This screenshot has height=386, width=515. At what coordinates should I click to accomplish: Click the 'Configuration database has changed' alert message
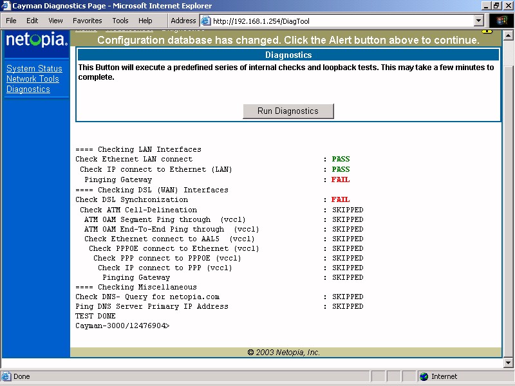(x=288, y=40)
